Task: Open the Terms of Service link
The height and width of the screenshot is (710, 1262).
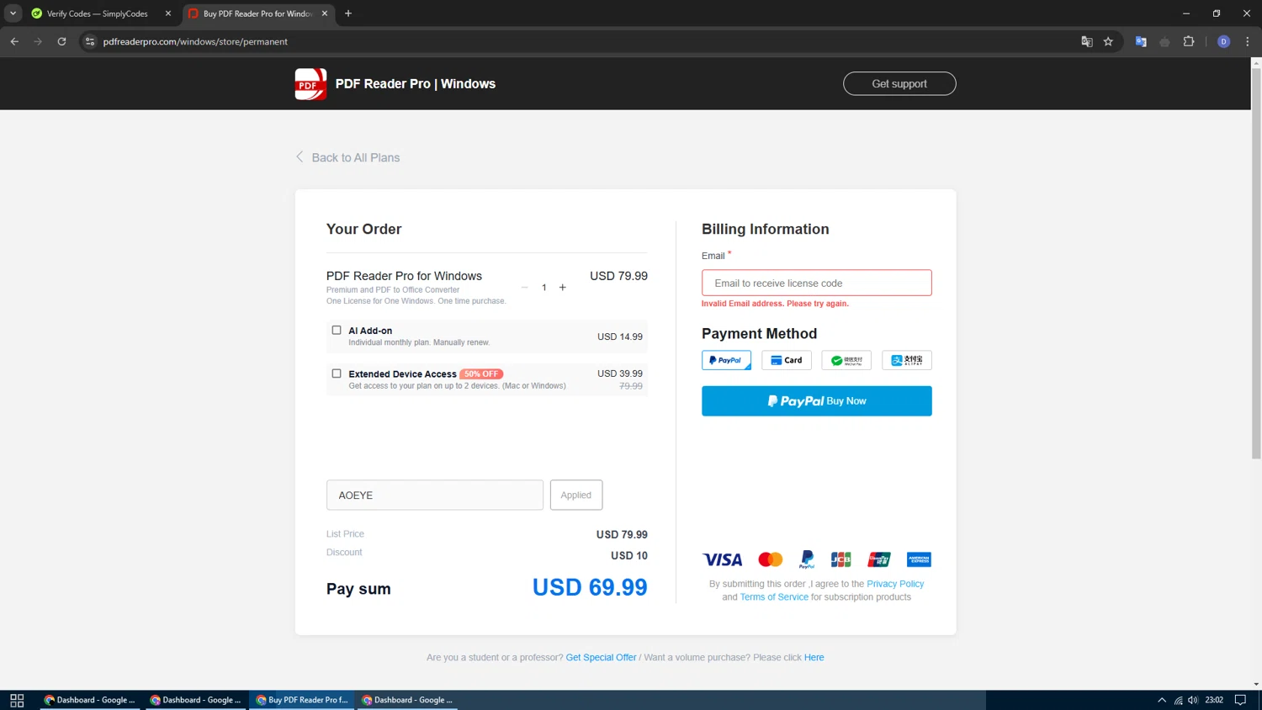Action: pyautogui.click(x=774, y=597)
